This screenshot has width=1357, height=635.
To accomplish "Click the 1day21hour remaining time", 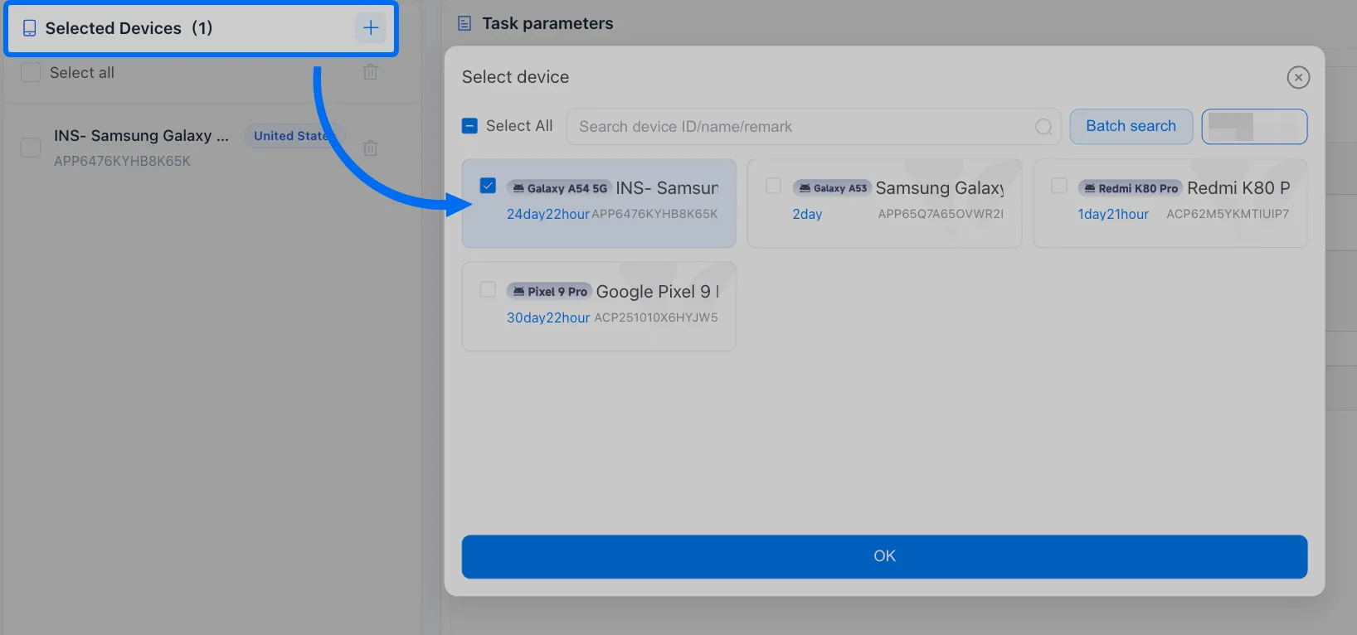I will pos(1113,214).
